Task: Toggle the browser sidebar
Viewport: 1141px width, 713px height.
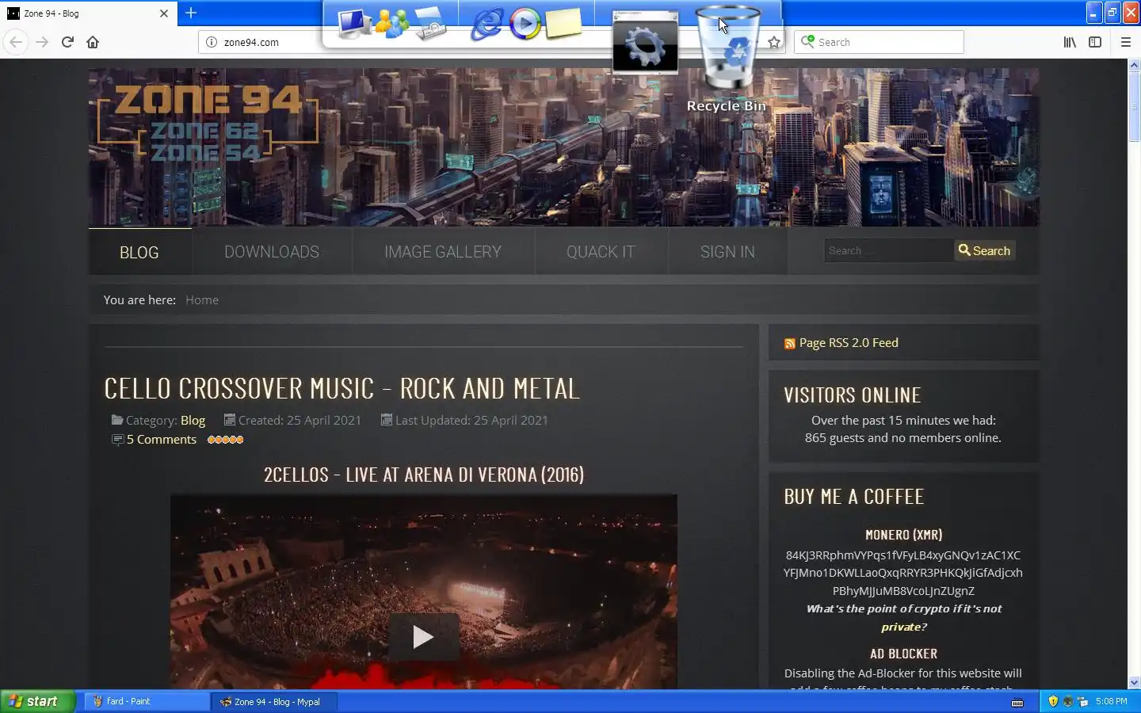Action: click(1095, 42)
